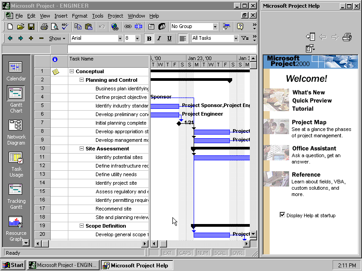This screenshot has width=362, height=271.
Task: Click the task table horizontal scrollbar thumb
Action: tap(46, 243)
